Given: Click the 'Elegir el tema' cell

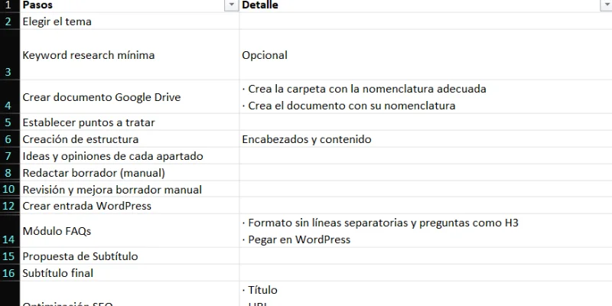Looking at the screenshot, I should click(129, 21).
